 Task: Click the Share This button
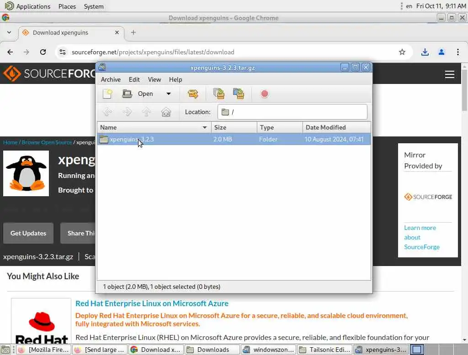click(x=78, y=233)
